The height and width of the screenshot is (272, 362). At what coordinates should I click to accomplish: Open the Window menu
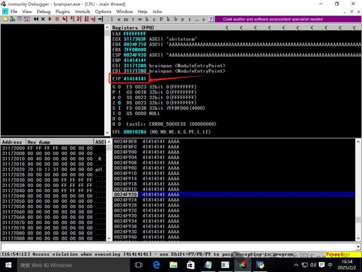(x=124, y=11)
